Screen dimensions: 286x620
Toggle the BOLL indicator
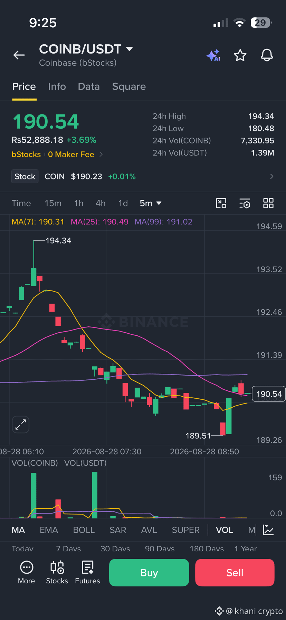[84, 530]
